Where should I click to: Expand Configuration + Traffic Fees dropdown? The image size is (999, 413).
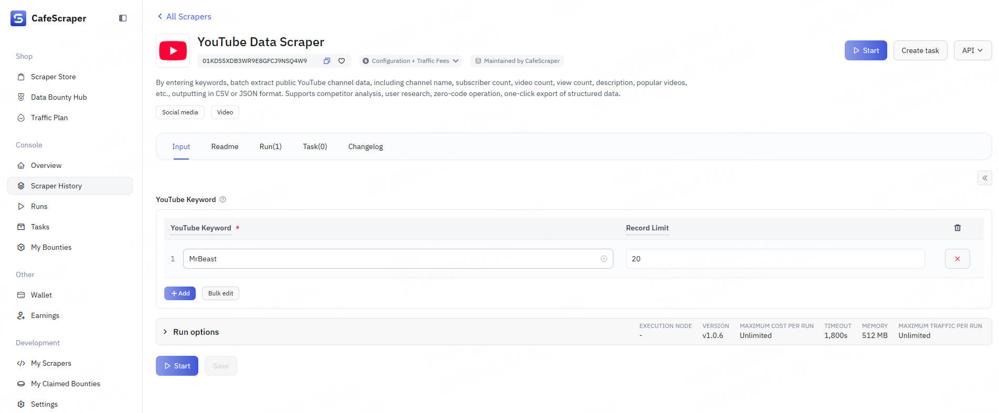pos(410,61)
